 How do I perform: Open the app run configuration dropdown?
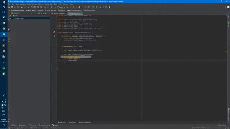(61, 7)
